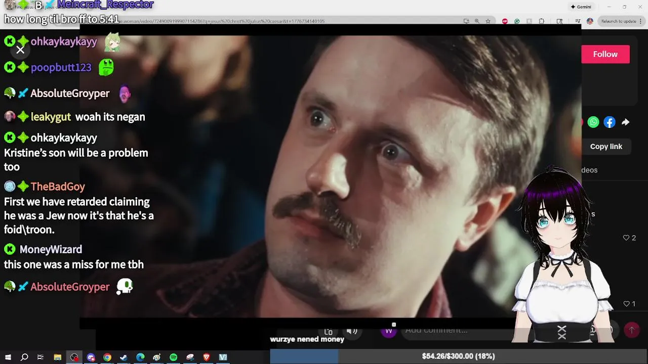Image resolution: width=648 pixels, height=364 pixels.
Task: Click the Copy link button
Action: click(x=606, y=147)
